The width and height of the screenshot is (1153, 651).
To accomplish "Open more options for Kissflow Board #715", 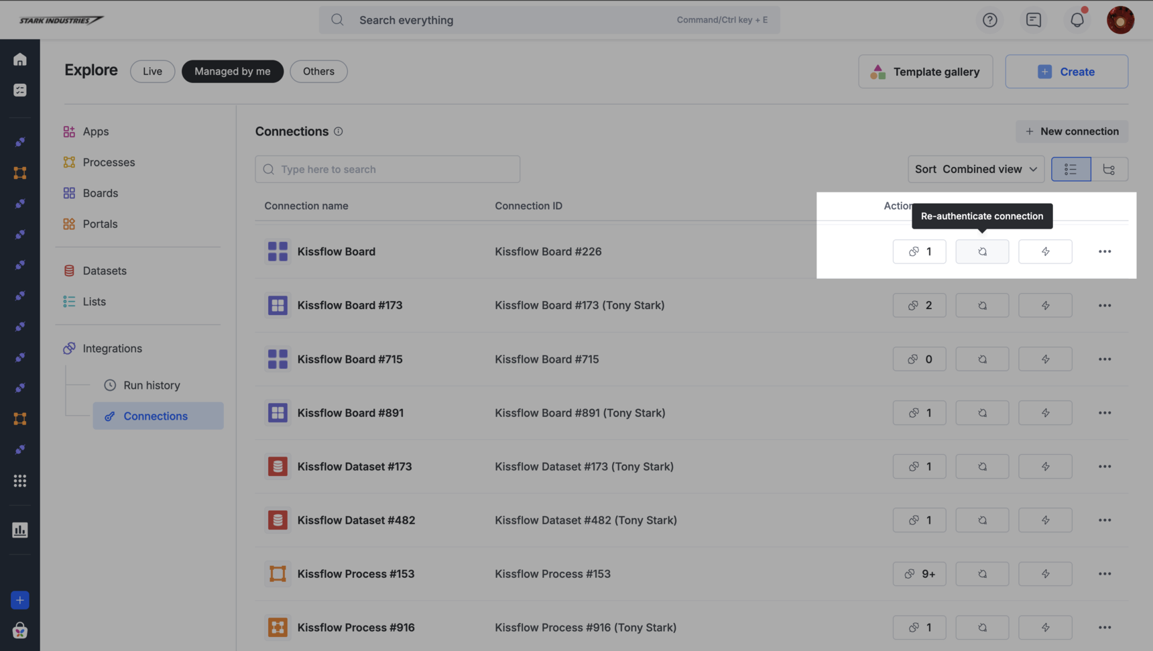I will [1104, 359].
